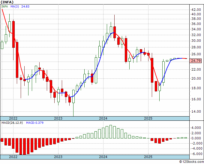Click the INFA ticker legend label
This screenshot has height=164, width=204.
tap(4, 6)
